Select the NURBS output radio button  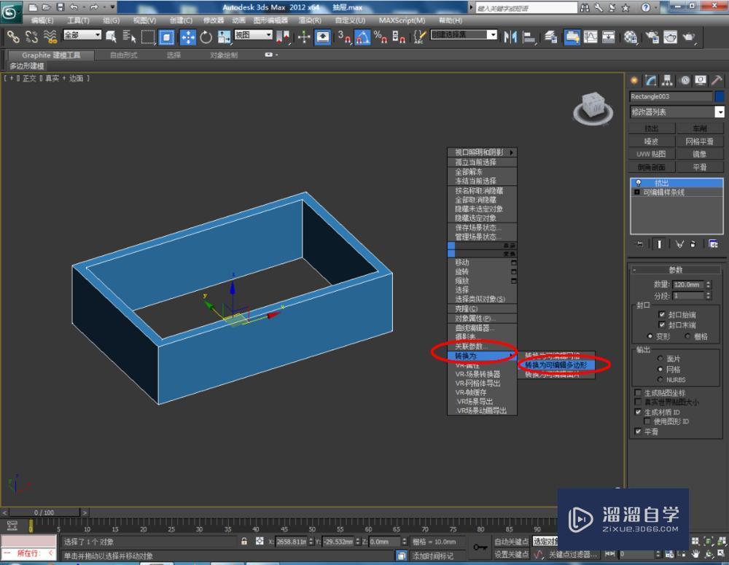[x=660, y=380]
